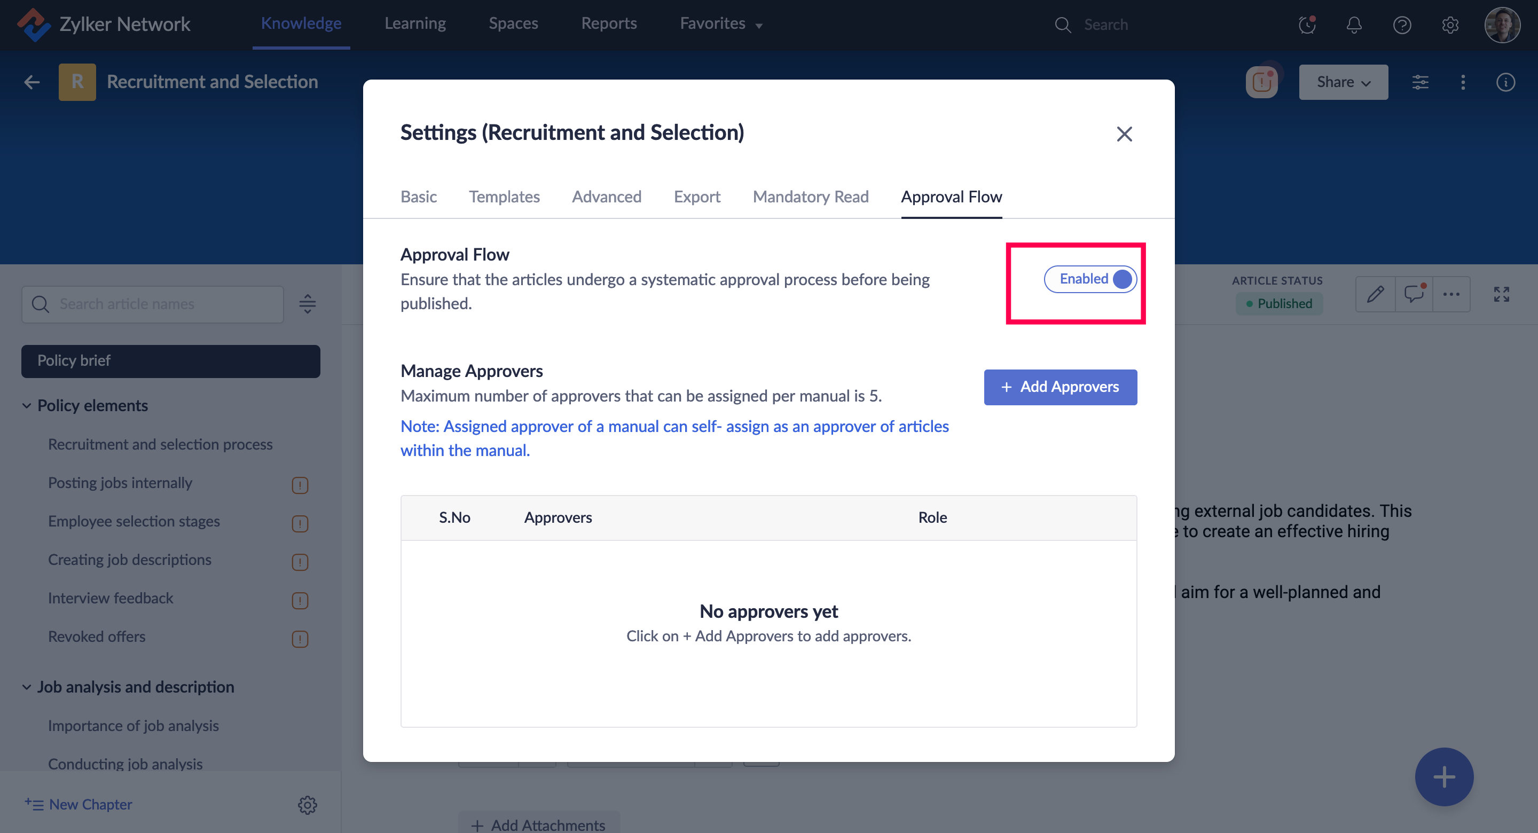This screenshot has height=833, width=1538.
Task: Open the Templates settings tab
Action: (x=504, y=197)
